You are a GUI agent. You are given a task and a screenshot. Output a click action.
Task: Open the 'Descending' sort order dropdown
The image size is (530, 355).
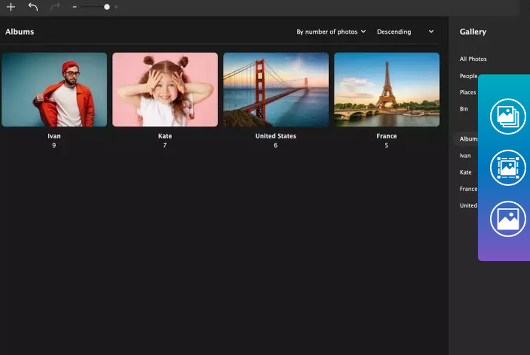click(394, 31)
